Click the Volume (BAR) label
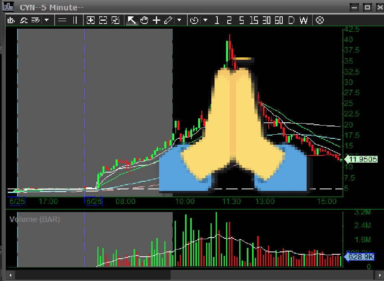 pyautogui.click(x=35, y=219)
